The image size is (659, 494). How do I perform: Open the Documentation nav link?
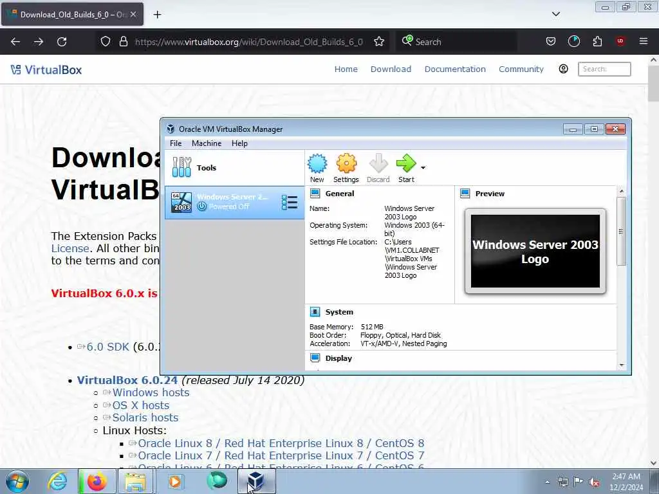click(455, 69)
